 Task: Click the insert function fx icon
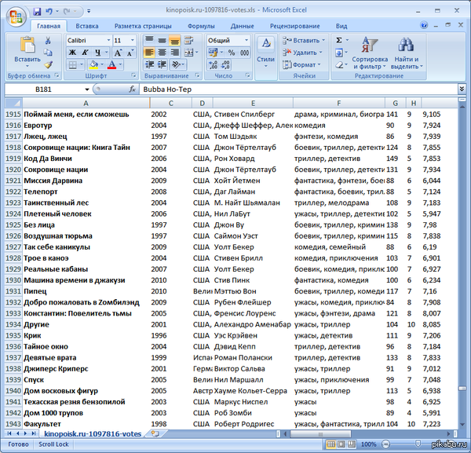133,90
